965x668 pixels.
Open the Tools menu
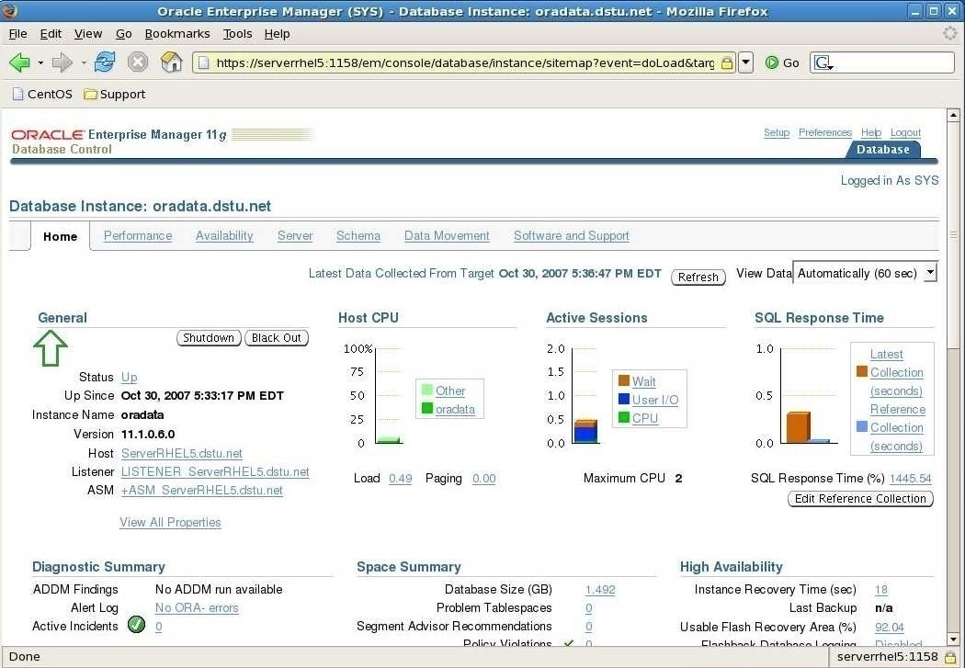coord(237,34)
